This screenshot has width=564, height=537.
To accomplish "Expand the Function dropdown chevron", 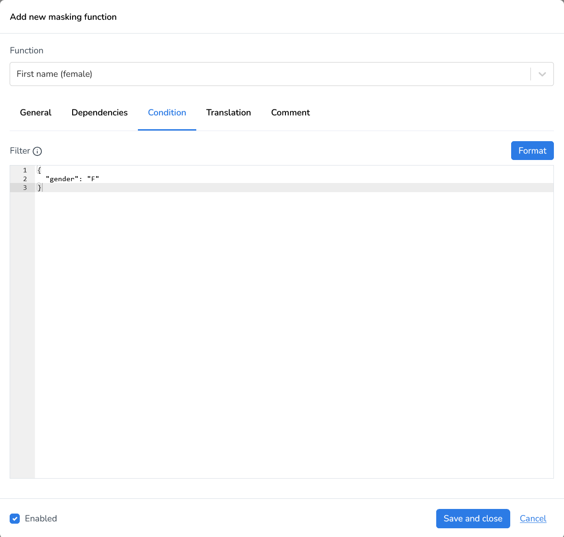I will coord(542,74).
